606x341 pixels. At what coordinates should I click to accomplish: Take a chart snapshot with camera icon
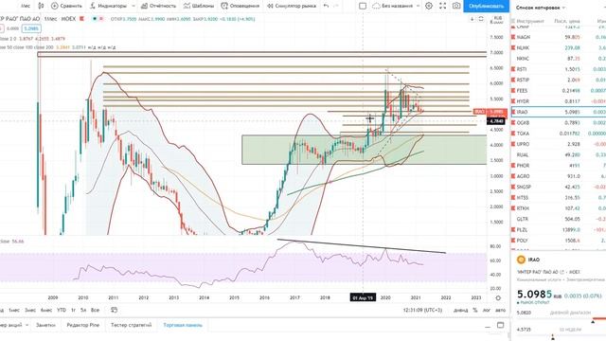(x=456, y=6)
